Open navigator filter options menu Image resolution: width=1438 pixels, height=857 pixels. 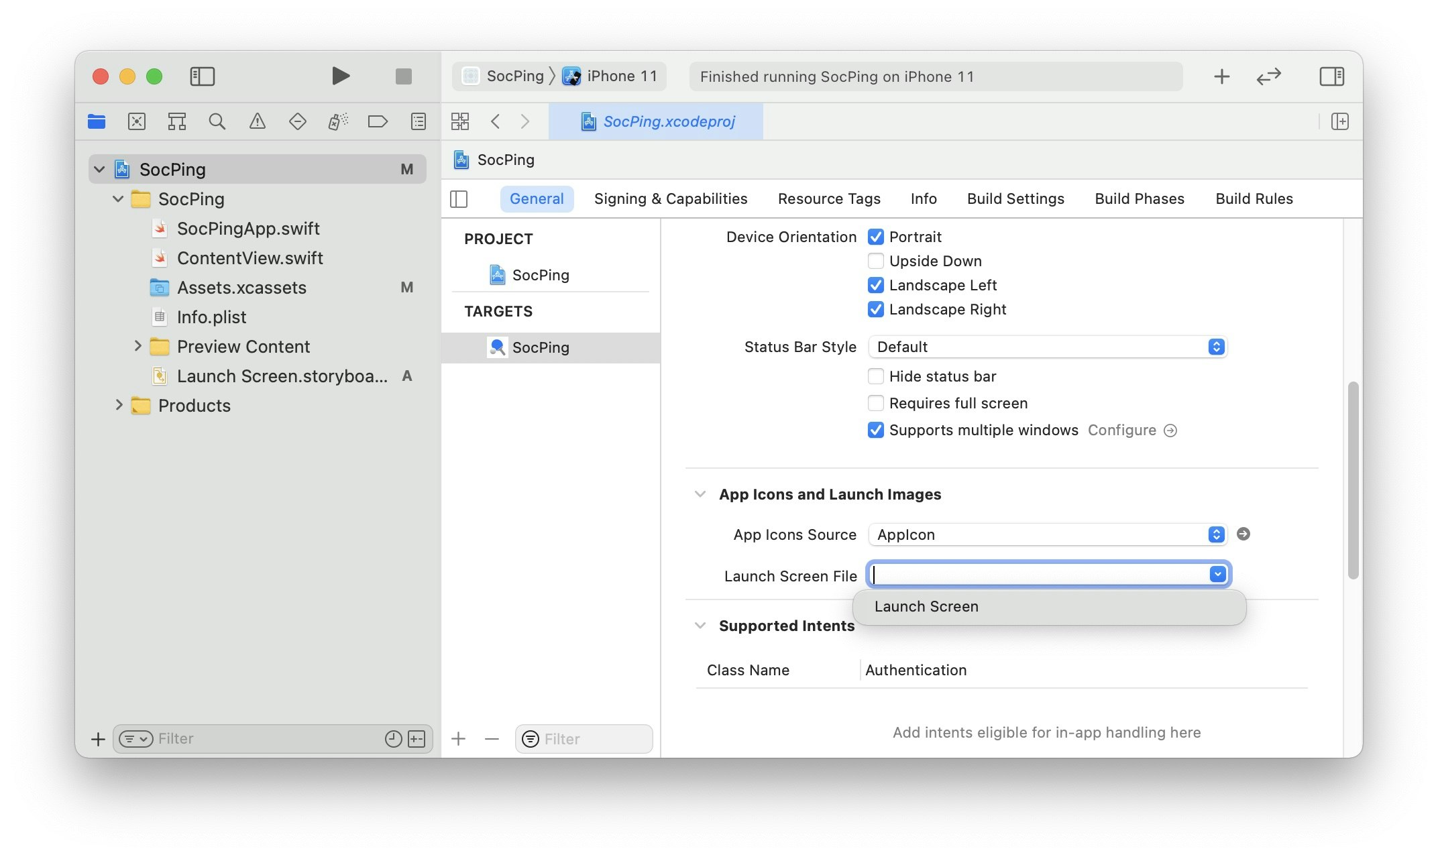coord(135,739)
